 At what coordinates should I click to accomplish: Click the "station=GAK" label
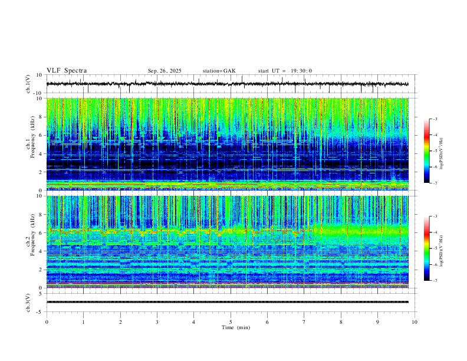(219, 71)
